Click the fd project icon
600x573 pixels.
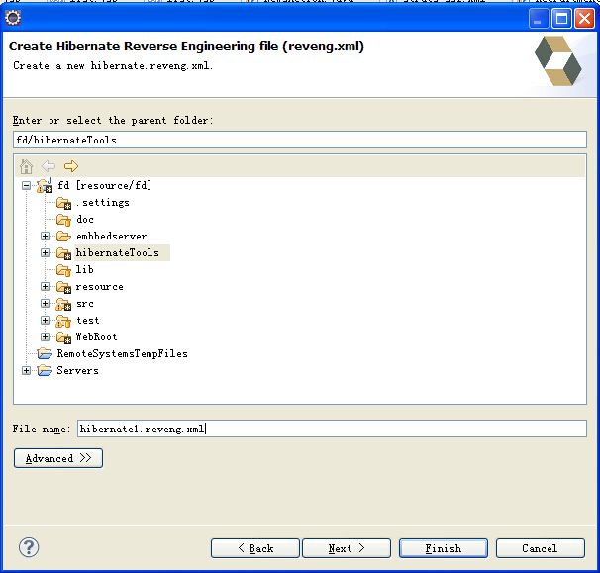45,186
